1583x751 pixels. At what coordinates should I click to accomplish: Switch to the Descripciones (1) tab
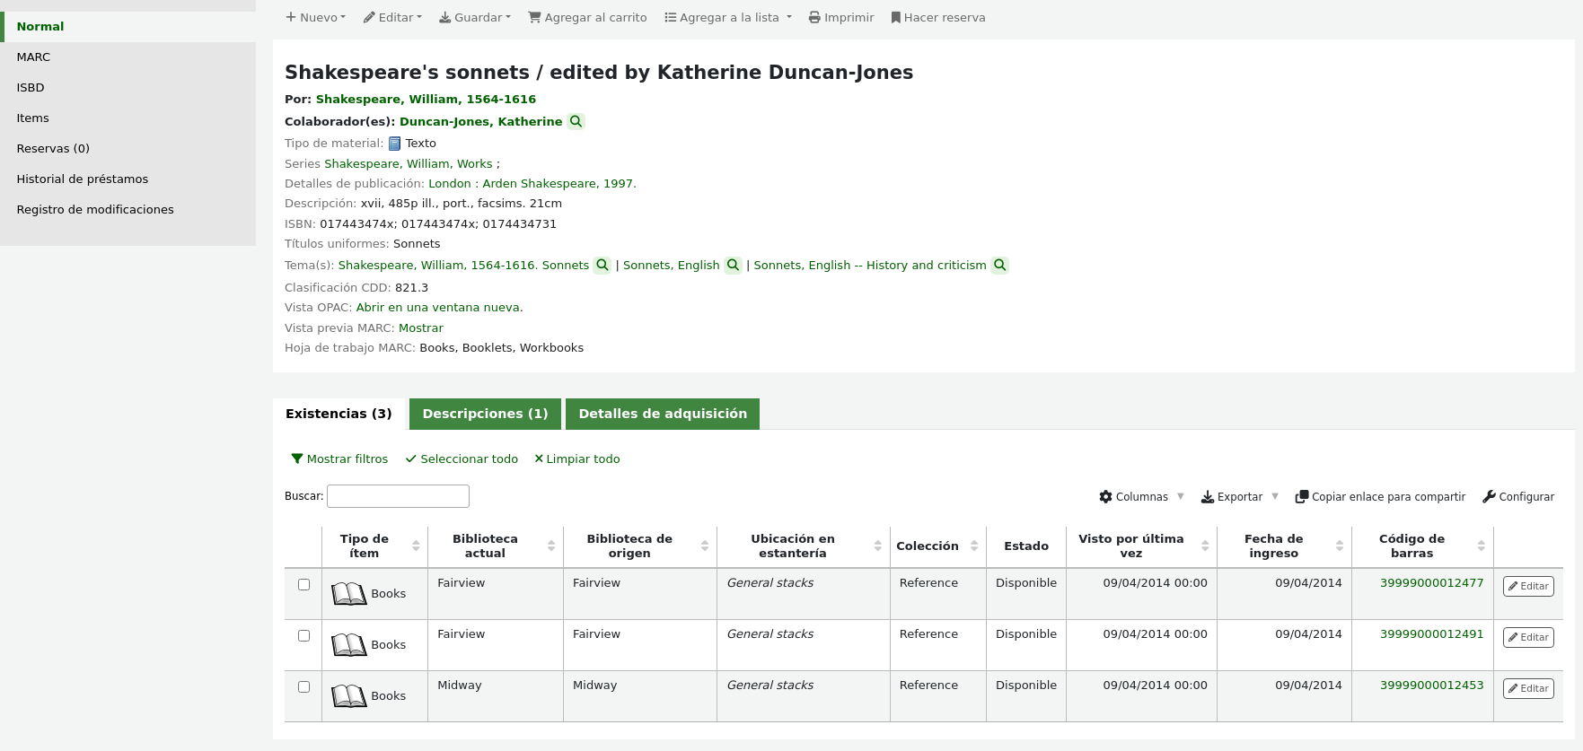click(x=485, y=414)
